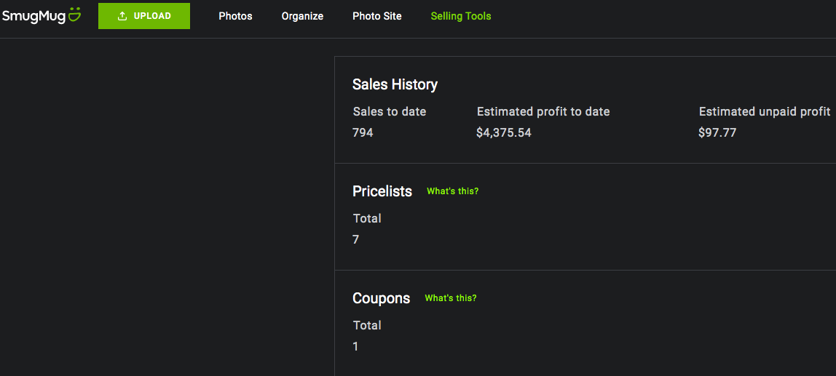836x376 pixels.
Task: Click the "Estimated unpaid profit" label
Action: coord(765,112)
